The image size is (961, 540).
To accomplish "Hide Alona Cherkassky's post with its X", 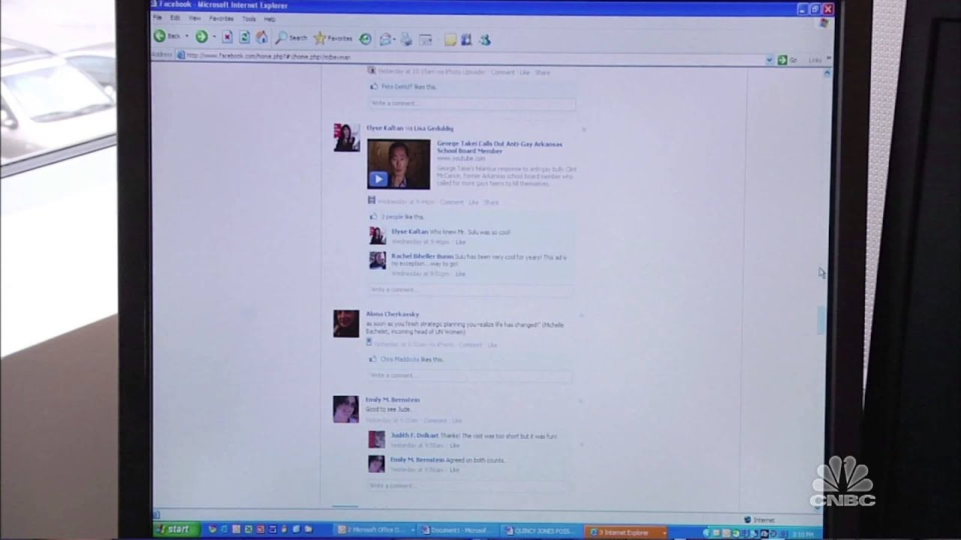I will [x=581, y=316].
